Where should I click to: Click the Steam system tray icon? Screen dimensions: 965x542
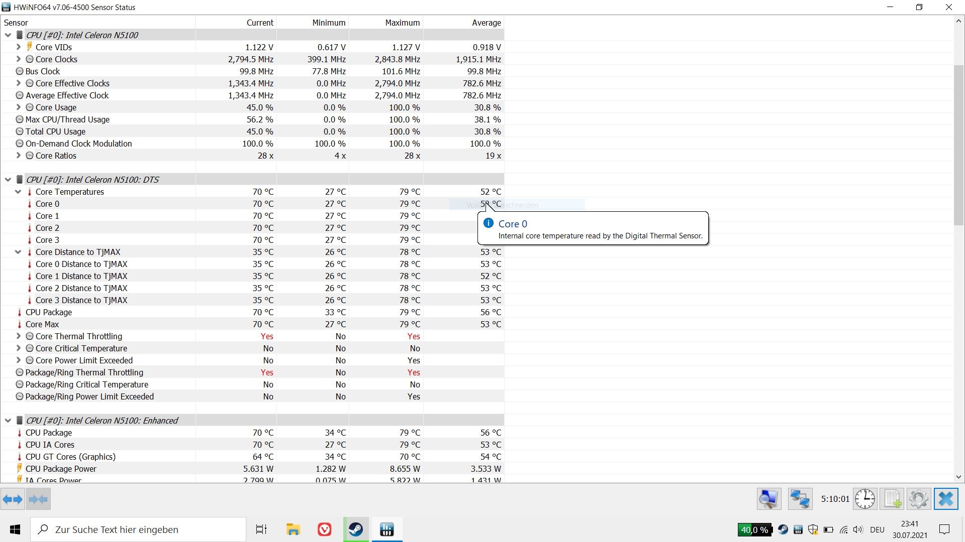click(x=783, y=529)
